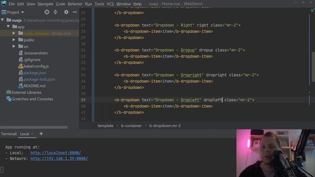This screenshot has width=315, height=177.
Task: Click the Scratches and Consoles icon
Action: tap(9, 99)
